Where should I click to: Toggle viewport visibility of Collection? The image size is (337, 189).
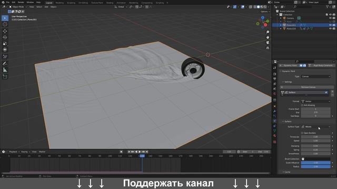pos(330,15)
